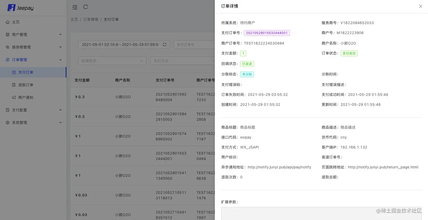Collapse 订单管理 menu chevron
428x220 pixels.
click(x=60, y=60)
